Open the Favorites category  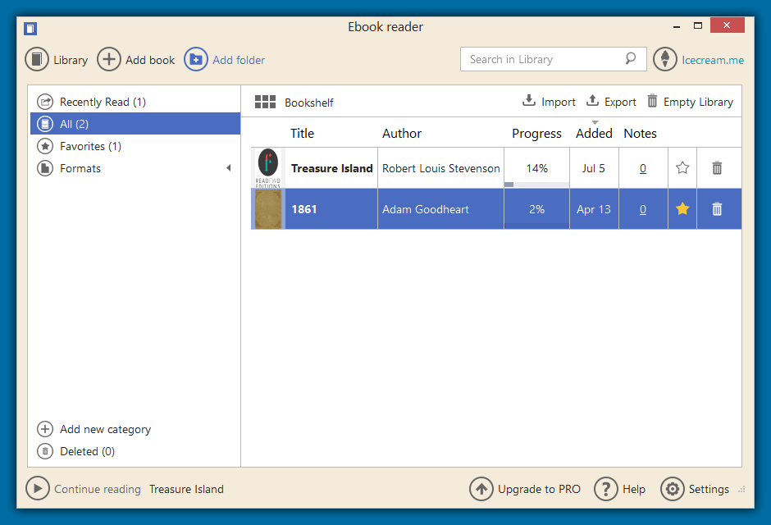90,146
